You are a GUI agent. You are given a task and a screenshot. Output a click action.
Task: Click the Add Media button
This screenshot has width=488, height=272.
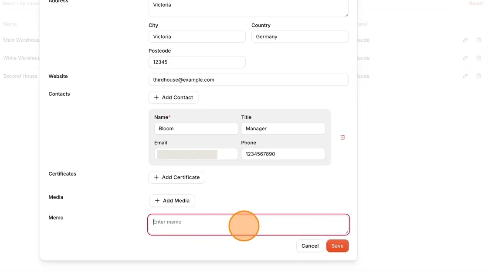172,201
